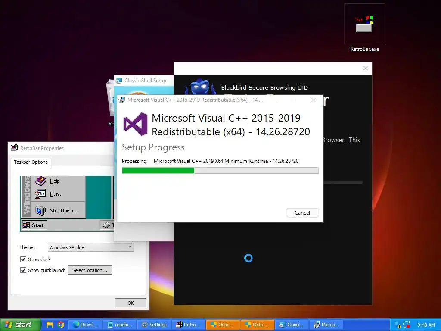Activate the first Octo... taskbar item
Image resolution: width=441 pixels, height=331 pixels.
(x=223, y=325)
